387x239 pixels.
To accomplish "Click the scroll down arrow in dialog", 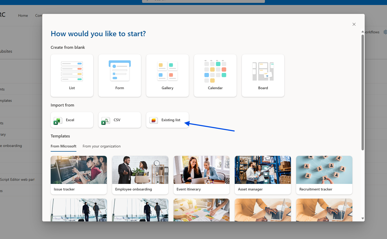I will coord(363,218).
